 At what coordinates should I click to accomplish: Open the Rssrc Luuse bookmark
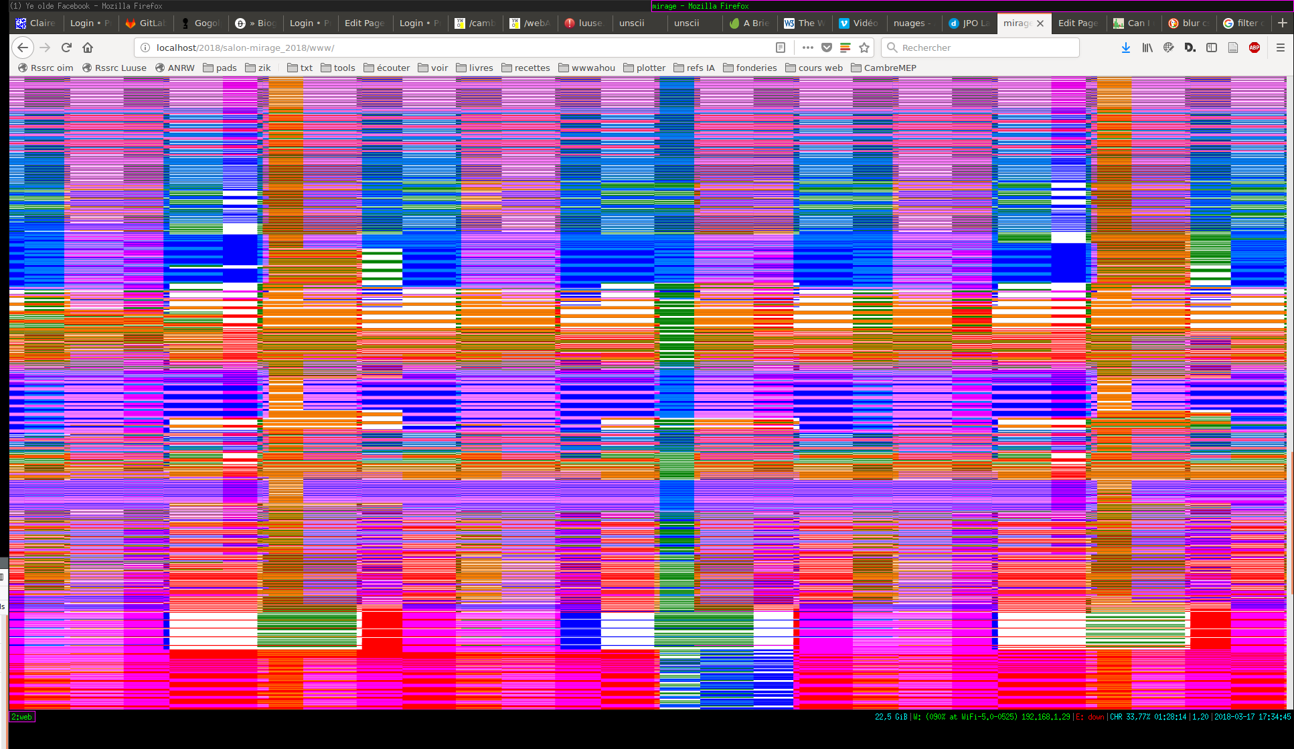pyautogui.click(x=114, y=68)
